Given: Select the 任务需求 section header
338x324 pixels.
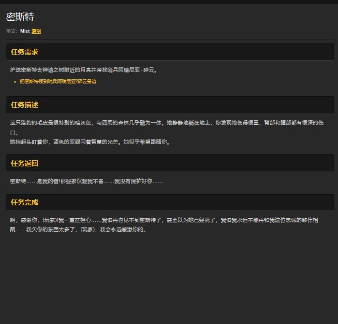Looking at the screenshot, I should pos(24,52).
